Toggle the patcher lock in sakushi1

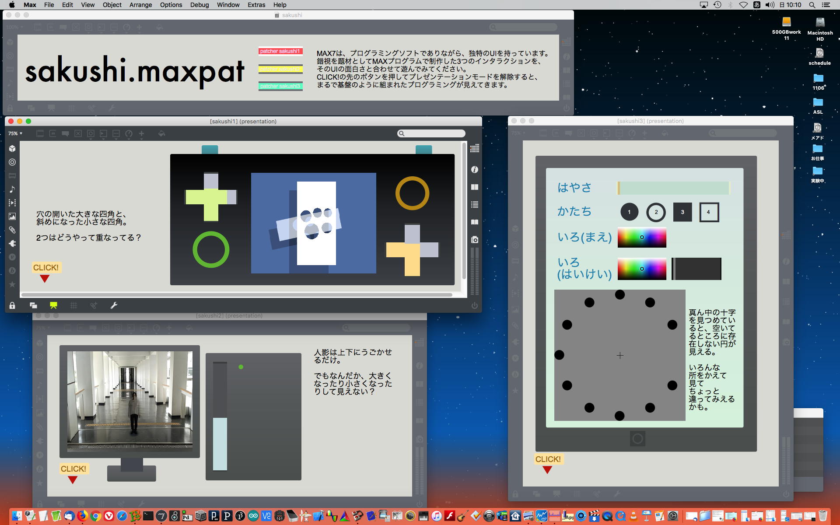coord(12,305)
